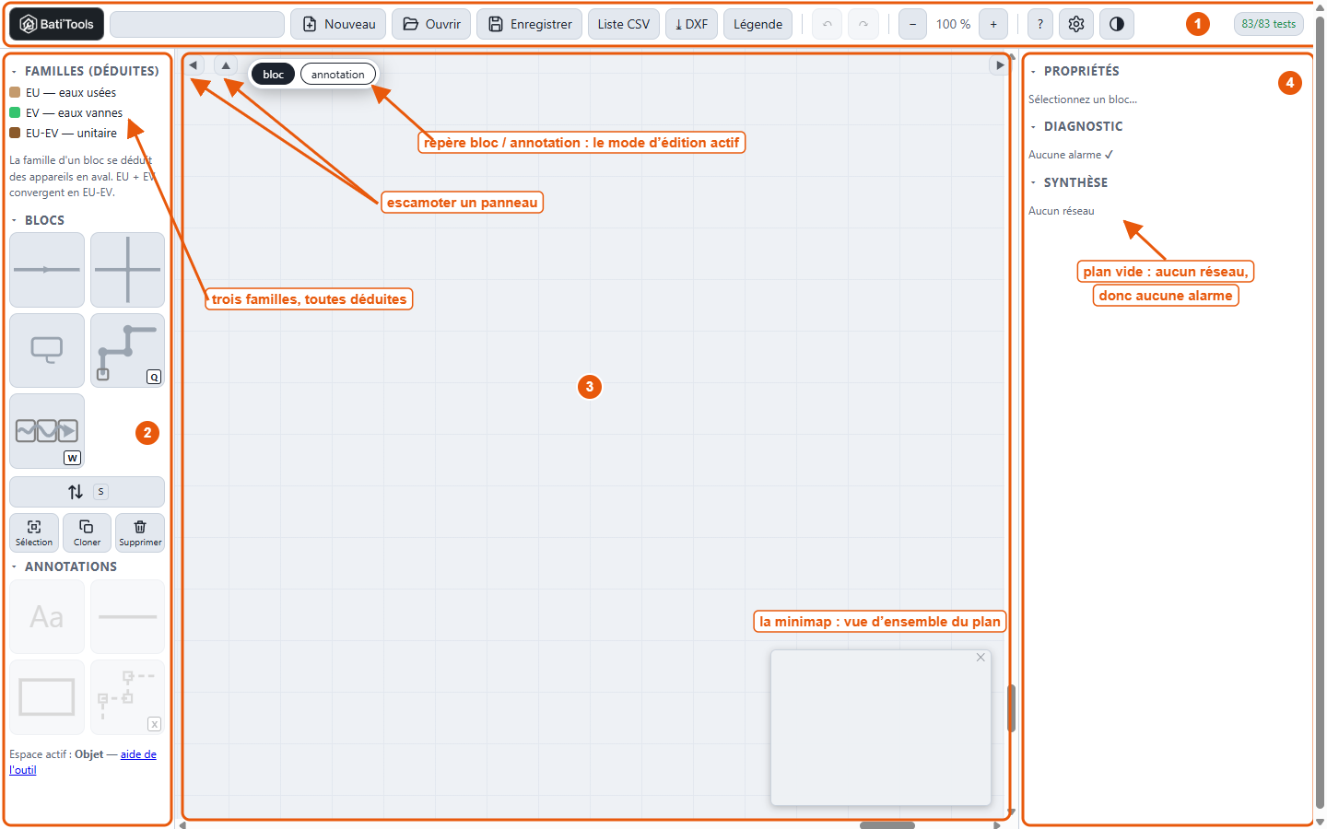
Task: Activate the Sélection tool
Action: tap(34, 532)
